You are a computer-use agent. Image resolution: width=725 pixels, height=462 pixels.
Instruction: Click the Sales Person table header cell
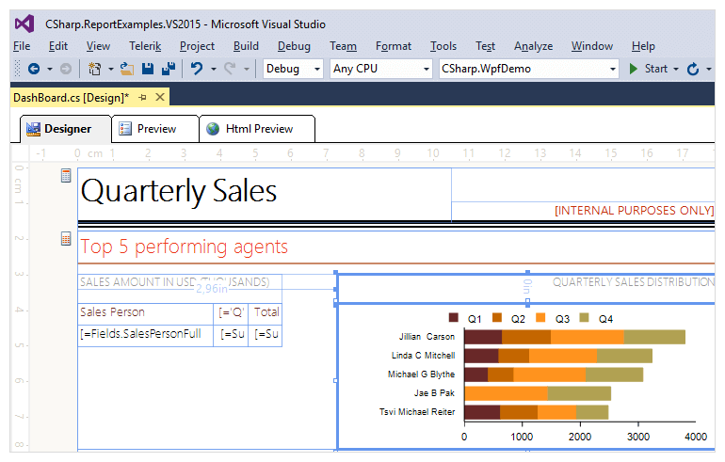point(145,312)
